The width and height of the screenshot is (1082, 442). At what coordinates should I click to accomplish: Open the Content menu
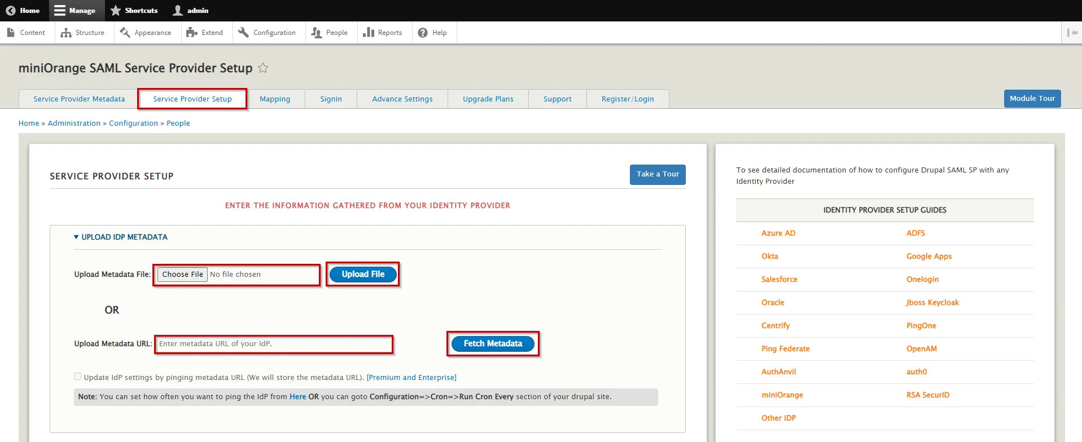coord(27,33)
